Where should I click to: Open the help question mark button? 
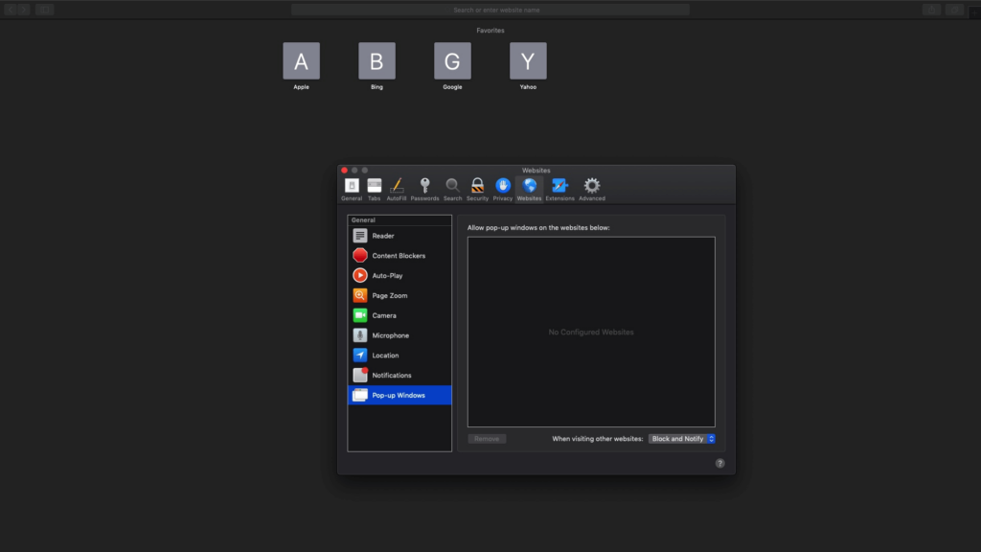(x=719, y=463)
